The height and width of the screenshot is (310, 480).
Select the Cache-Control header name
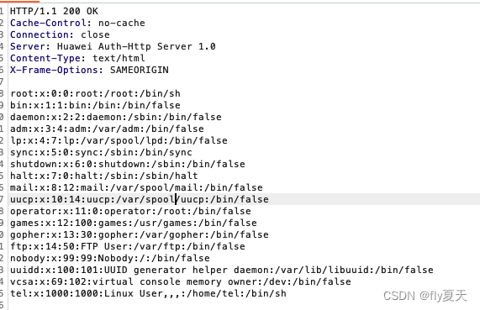pyautogui.click(x=49, y=23)
